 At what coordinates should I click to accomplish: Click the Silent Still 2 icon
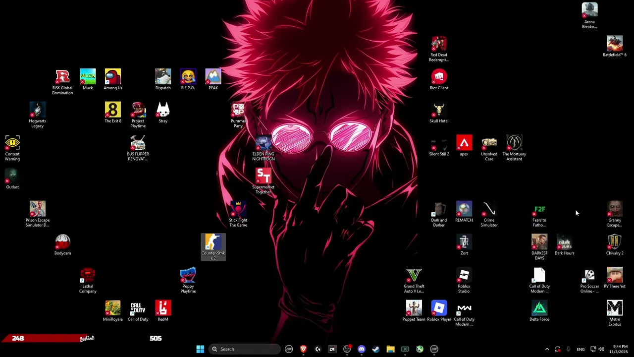439,146
